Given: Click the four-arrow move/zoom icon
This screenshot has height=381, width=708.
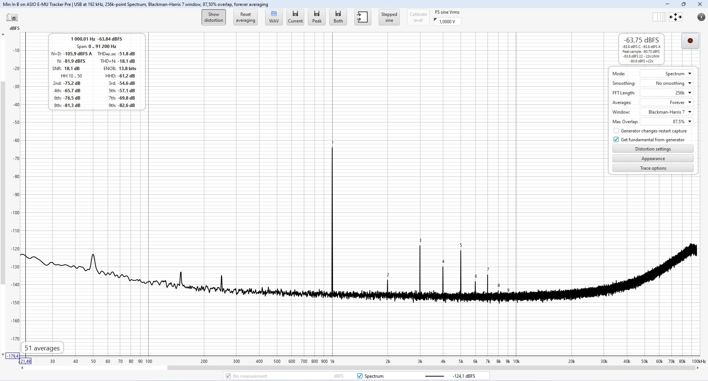Looking at the screenshot, I should pyautogui.click(x=676, y=17).
